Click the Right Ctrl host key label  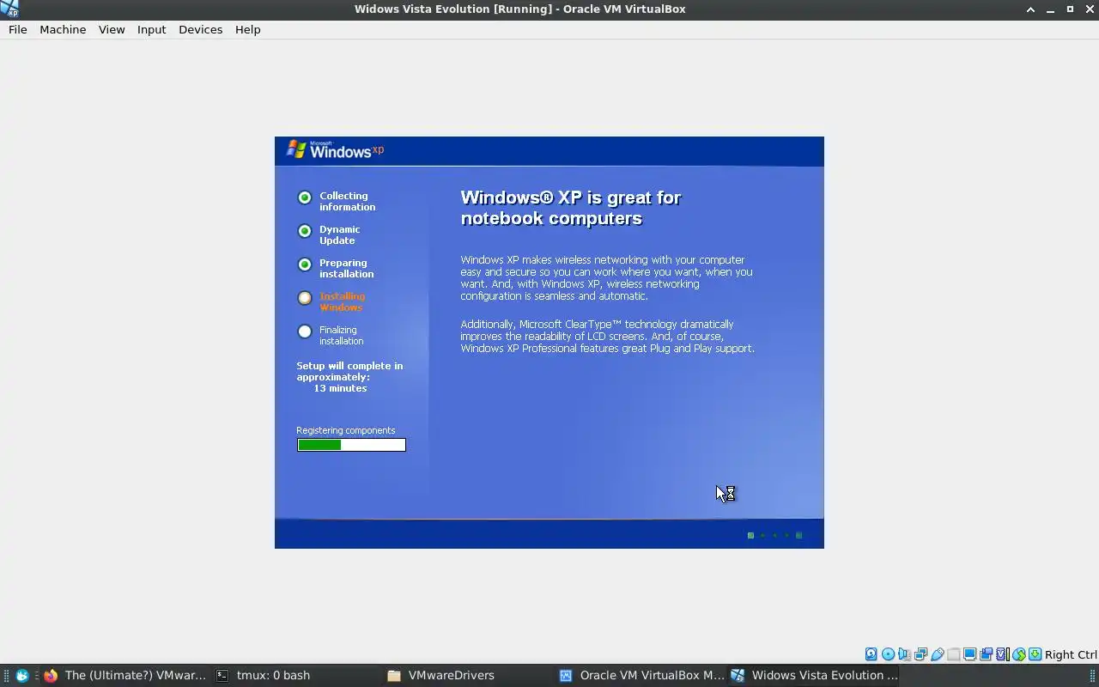tap(1071, 654)
